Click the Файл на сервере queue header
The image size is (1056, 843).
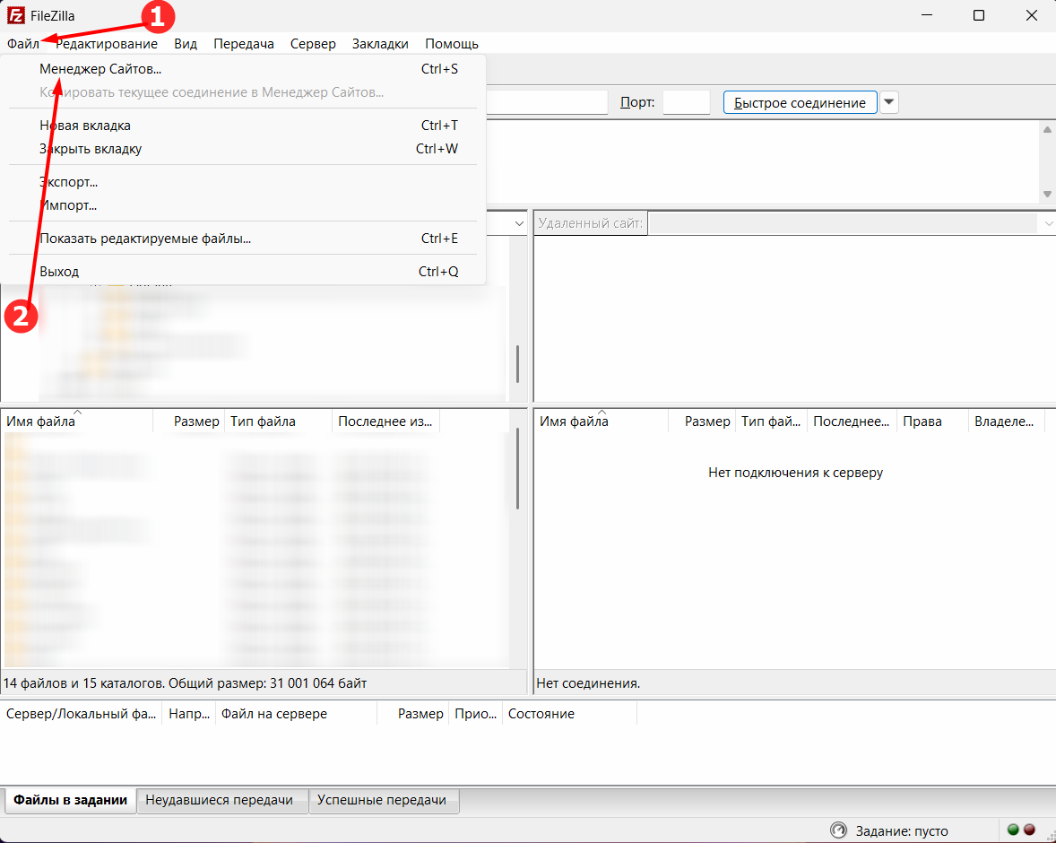(x=297, y=714)
